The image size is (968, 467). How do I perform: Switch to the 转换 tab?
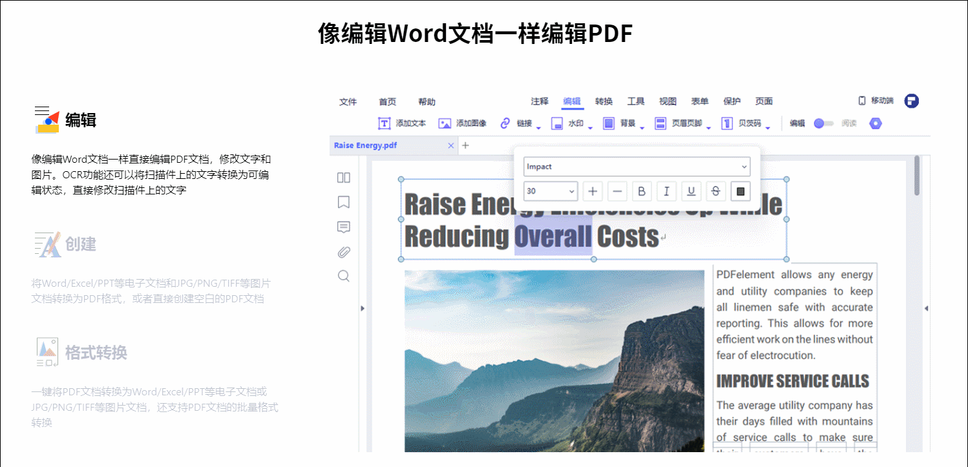[604, 101]
